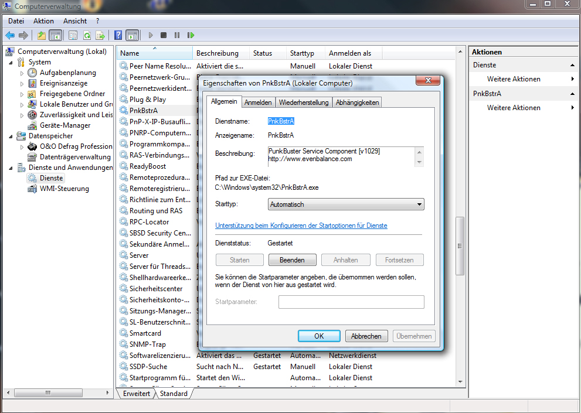Open the Aktion menu

point(43,21)
